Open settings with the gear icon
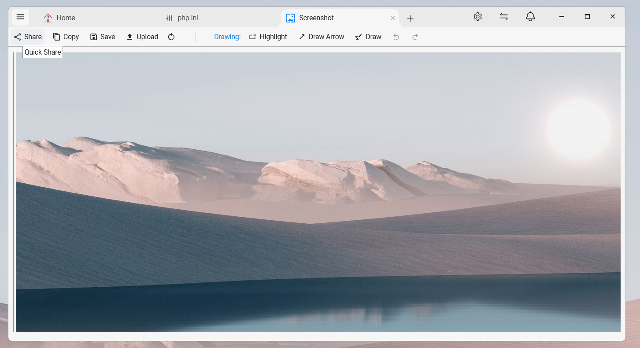This screenshot has height=348, width=640. click(x=477, y=17)
